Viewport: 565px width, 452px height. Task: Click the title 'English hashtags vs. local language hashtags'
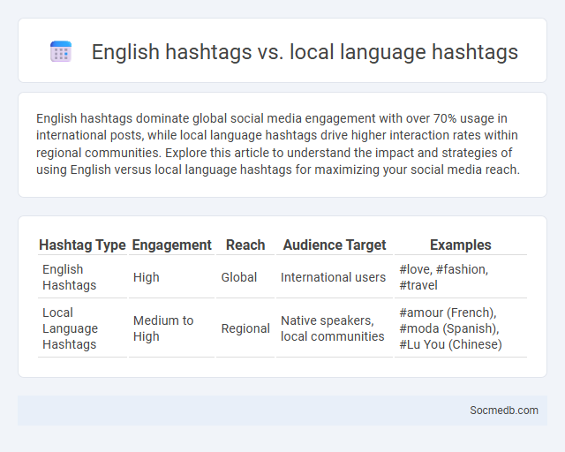pos(305,51)
